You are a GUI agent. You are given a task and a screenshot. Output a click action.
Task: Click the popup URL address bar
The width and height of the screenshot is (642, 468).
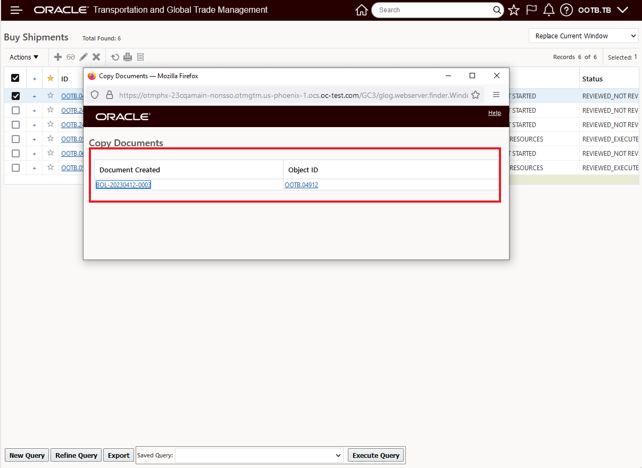pos(293,95)
